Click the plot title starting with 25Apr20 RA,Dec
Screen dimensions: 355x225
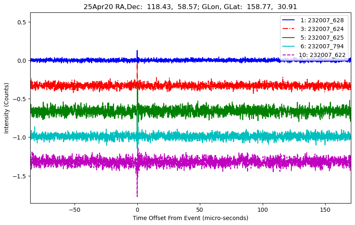[190, 7]
